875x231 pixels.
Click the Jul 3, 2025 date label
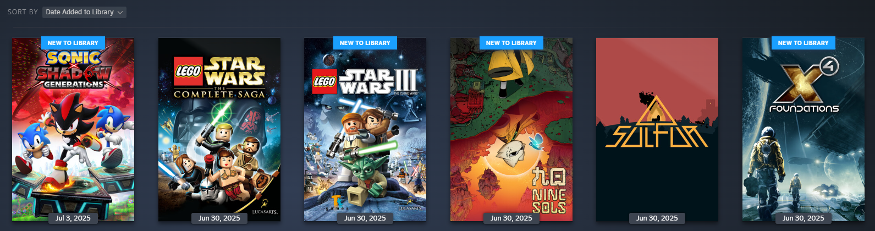point(73,218)
